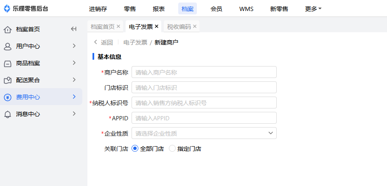Expand the 商品档案 submenu chevron
The height and width of the screenshot is (186, 387).
tap(74, 63)
